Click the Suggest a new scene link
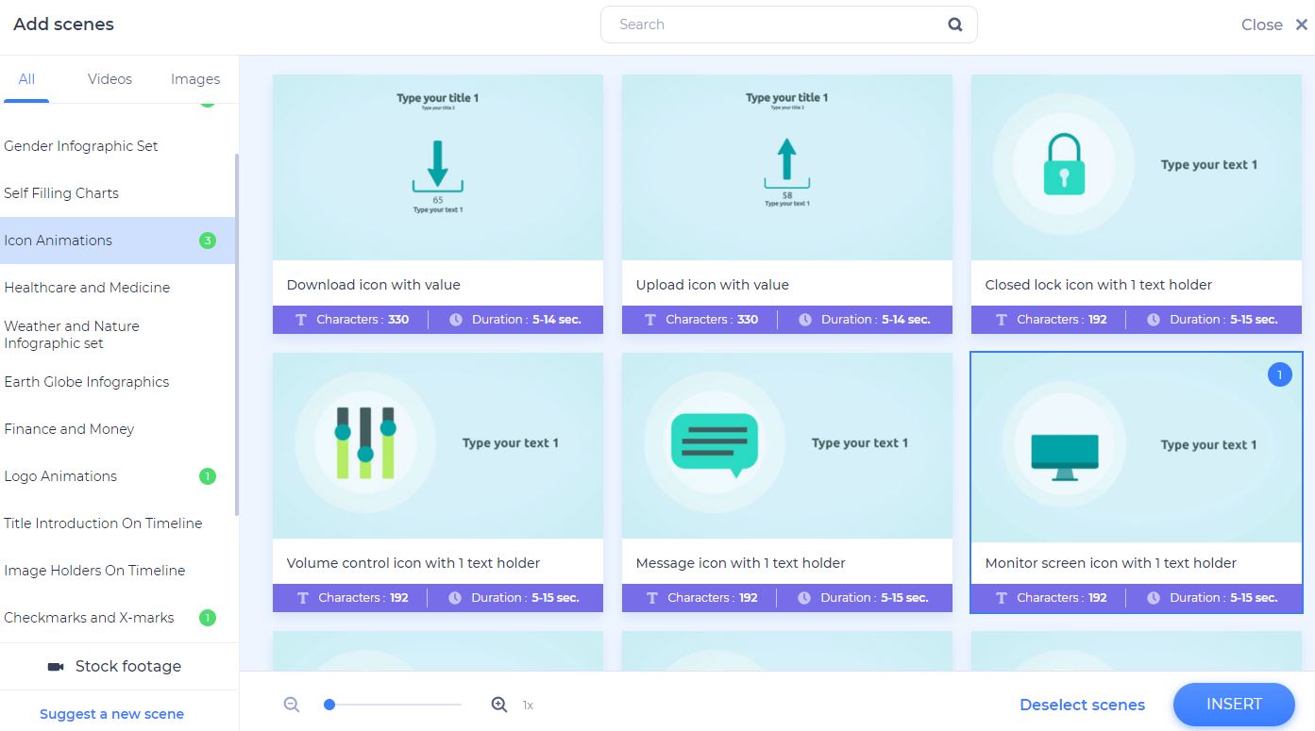 (x=110, y=713)
